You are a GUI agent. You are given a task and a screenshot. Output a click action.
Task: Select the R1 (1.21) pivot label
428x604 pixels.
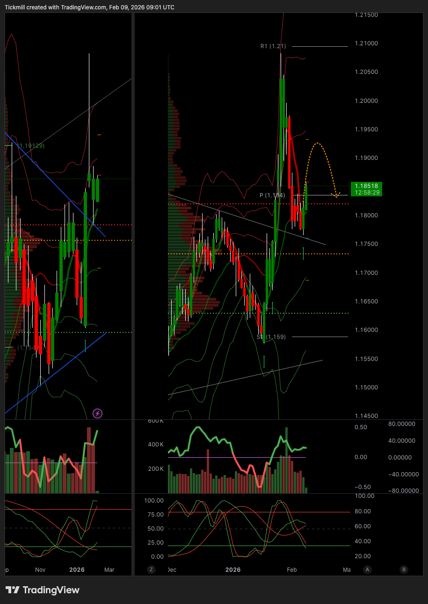[x=273, y=46]
